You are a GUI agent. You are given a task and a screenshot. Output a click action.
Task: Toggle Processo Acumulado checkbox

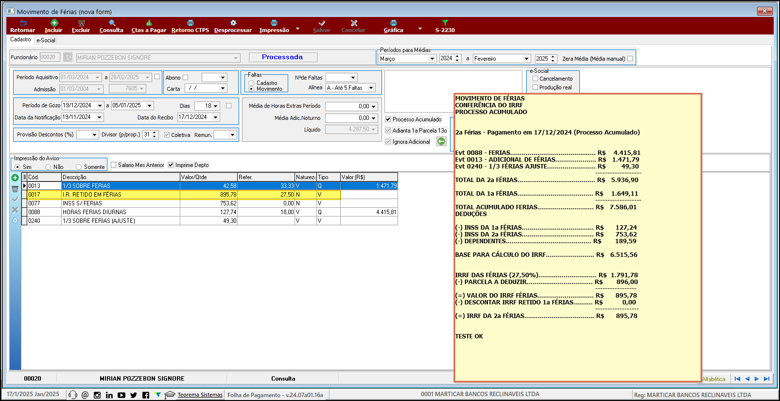click(388, 119)
